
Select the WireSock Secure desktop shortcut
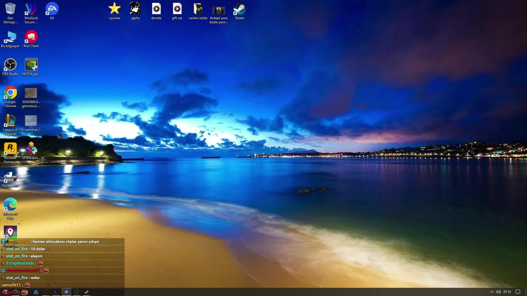coord(31,13)
